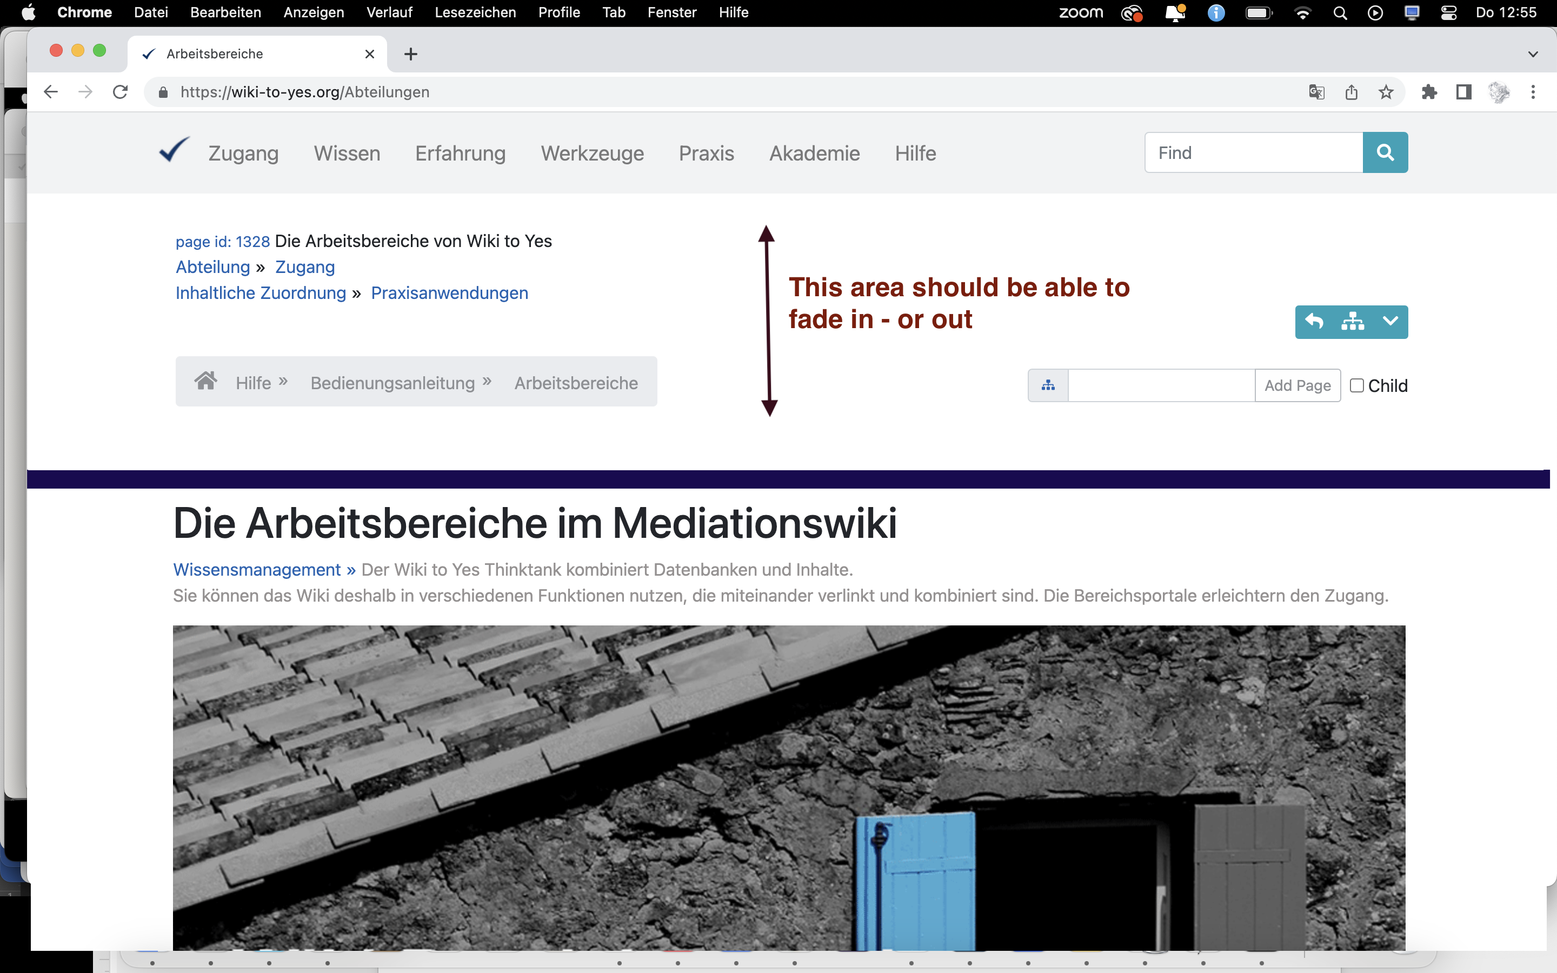Click the Google Translate icon in address bar
The image size is (1557, 973).
1316,92
